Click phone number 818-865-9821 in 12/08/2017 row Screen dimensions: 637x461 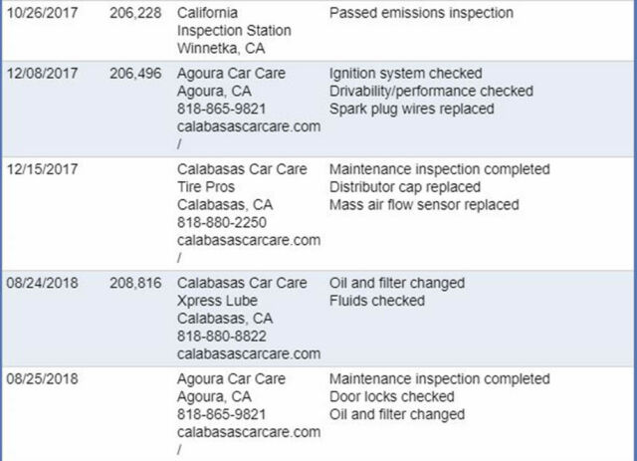221,109
